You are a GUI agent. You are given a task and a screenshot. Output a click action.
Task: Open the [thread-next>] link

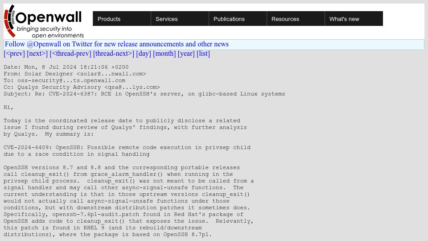click(114, 54)
